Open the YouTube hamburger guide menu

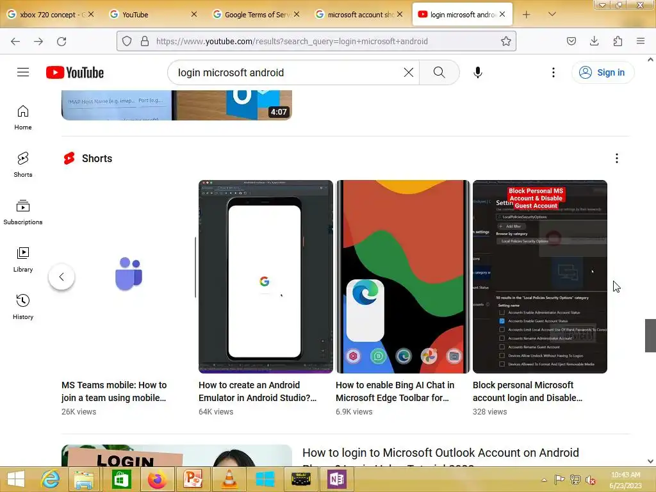tap(23, 72)
